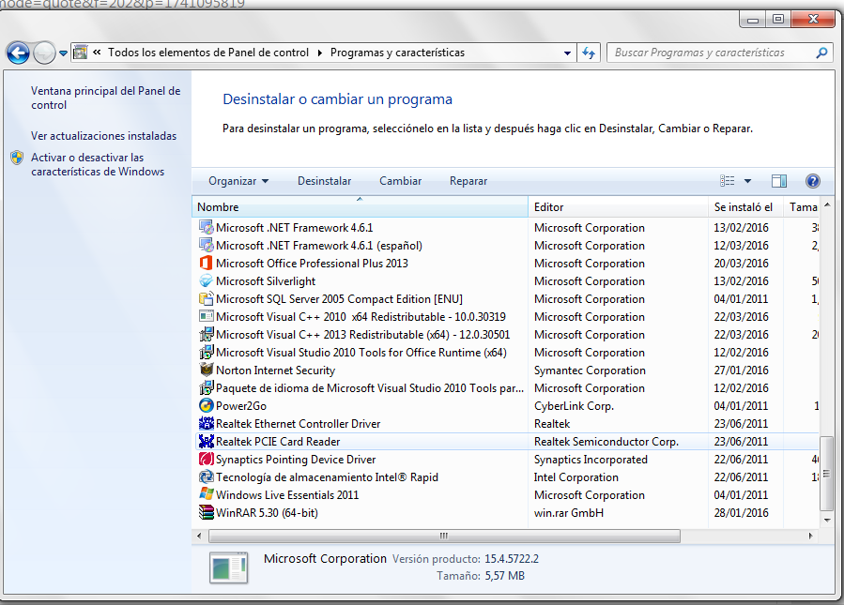844x605 pixels.
Task: Select the Synaptics Pointing Device Driver icon
Action: point(207,460)
